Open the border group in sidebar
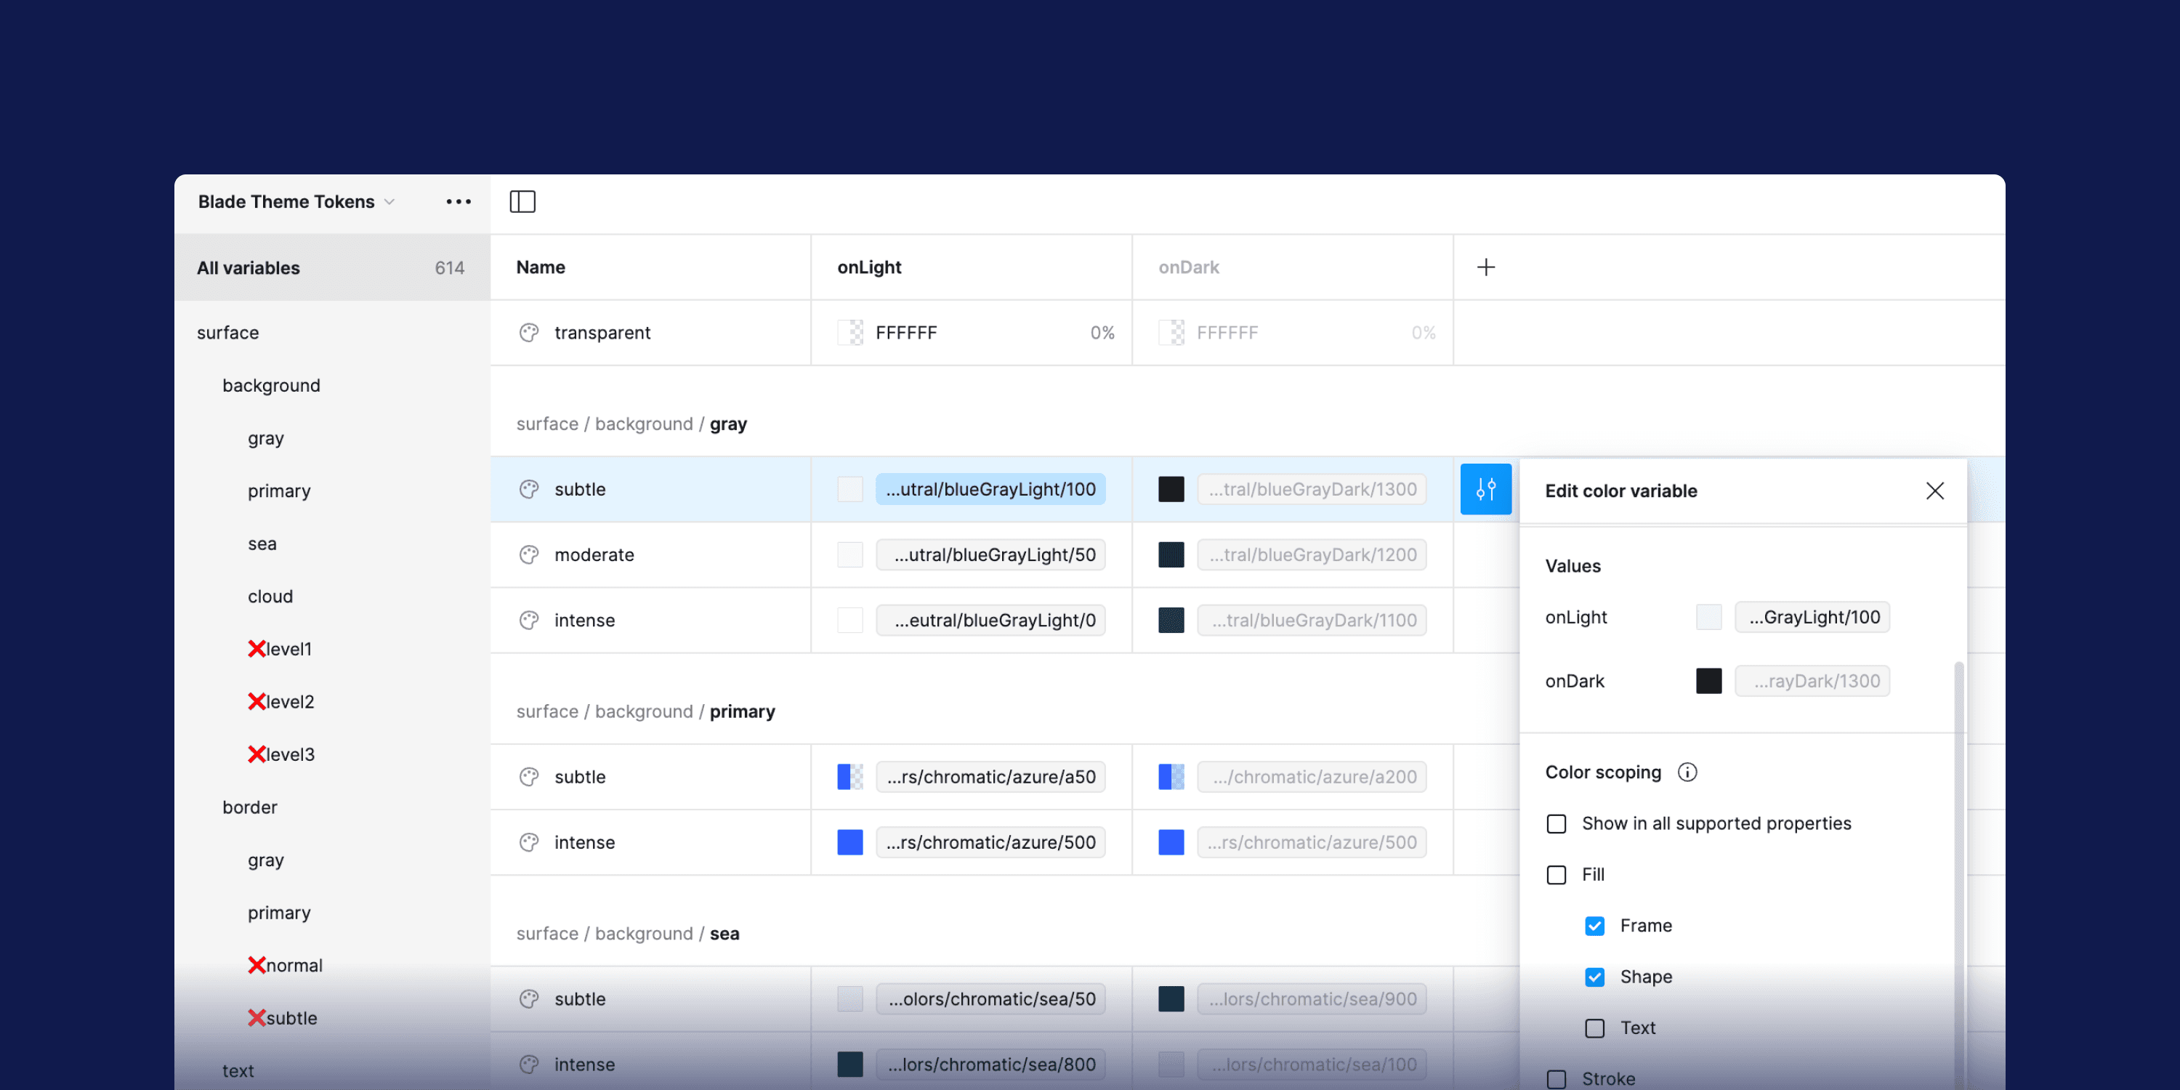2180x1090 pixels. [250, 807]
